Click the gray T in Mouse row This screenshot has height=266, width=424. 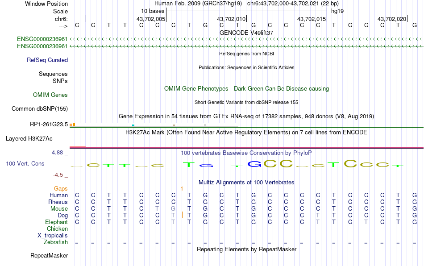click(x=157, y=209)
